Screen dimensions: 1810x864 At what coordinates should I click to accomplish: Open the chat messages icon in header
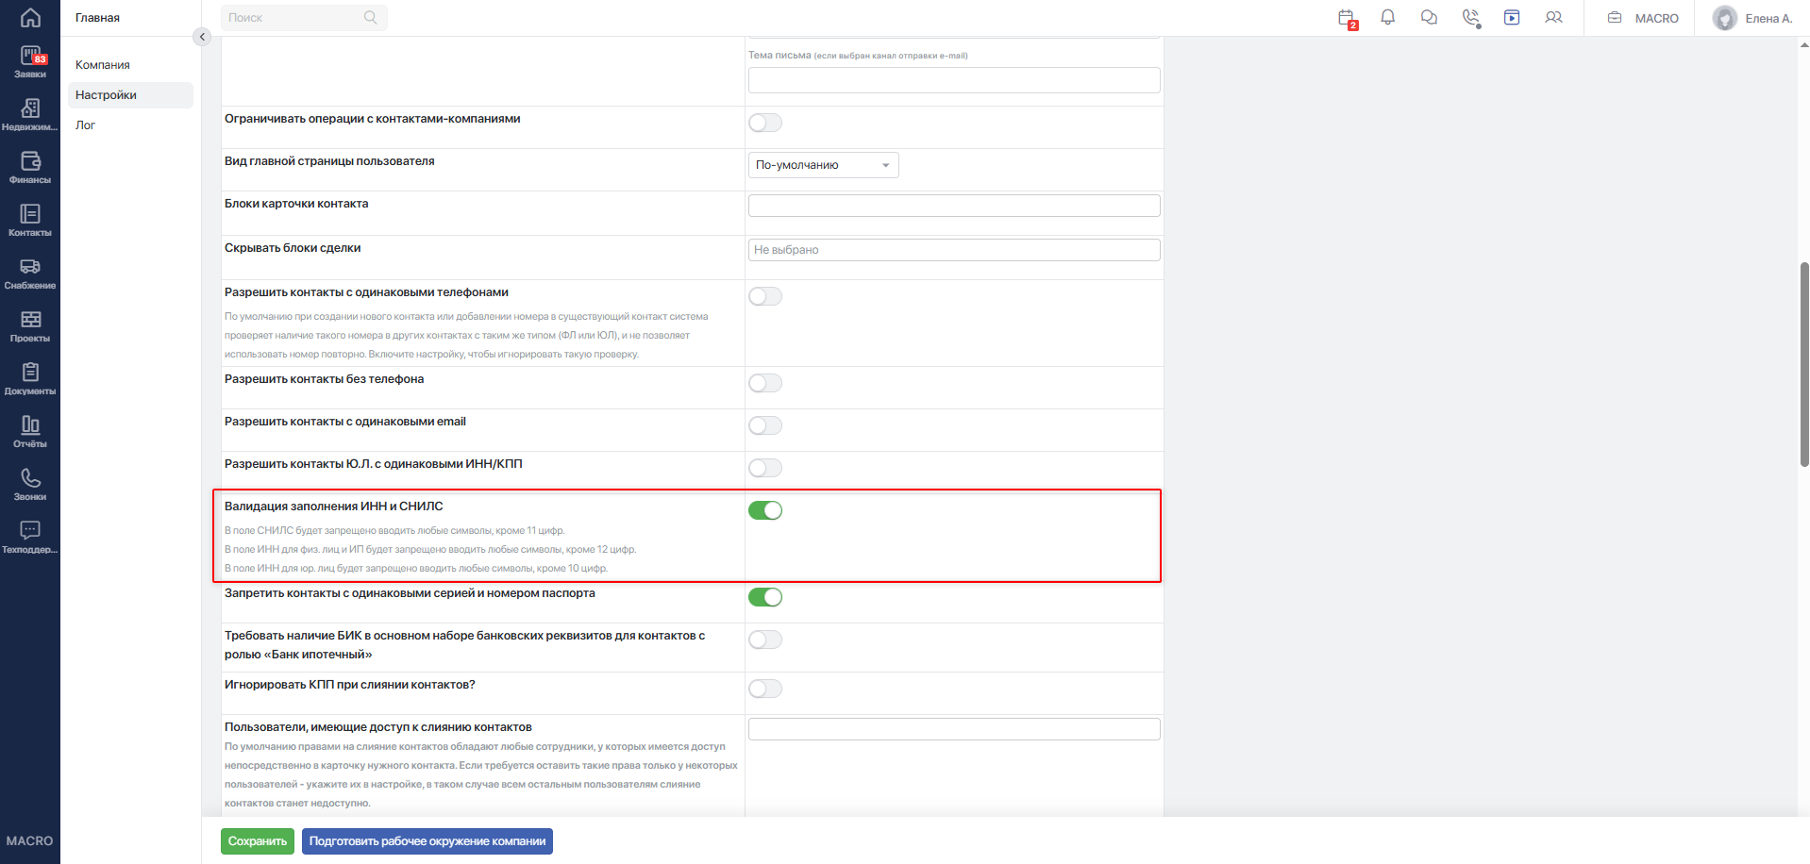pyautogui.click(x=1429, y=17)
